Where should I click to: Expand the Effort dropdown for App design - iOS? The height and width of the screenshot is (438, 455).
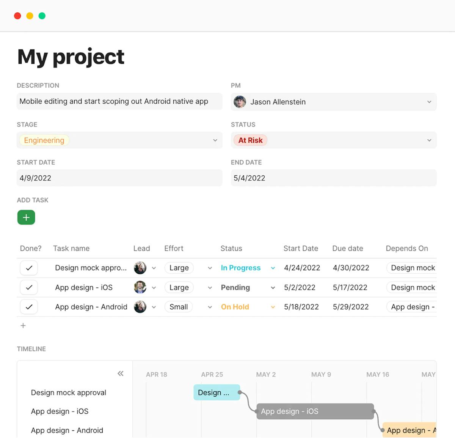click(x=210, y=287)
